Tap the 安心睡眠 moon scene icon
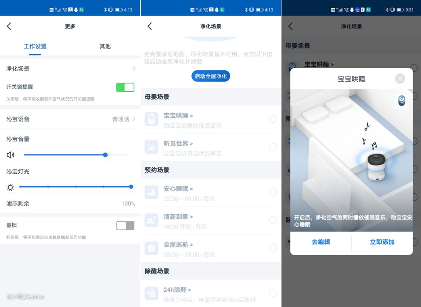The width and height of the screenshot is (421, 307). [x=151, y=192]
